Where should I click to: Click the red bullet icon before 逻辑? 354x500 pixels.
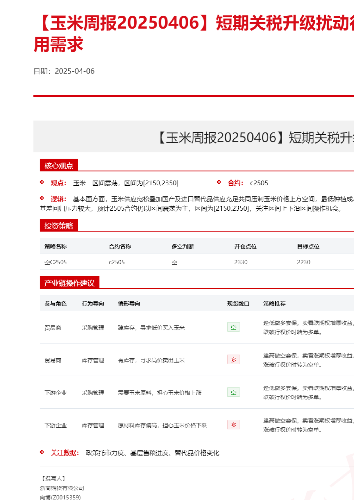[42, 198]
